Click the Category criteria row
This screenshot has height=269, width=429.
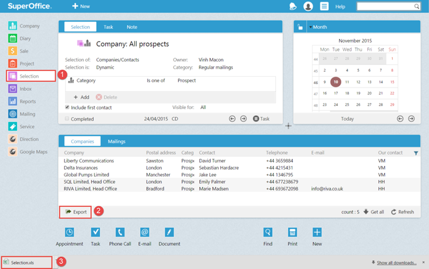pyautogui.click(x=170, y=80)
